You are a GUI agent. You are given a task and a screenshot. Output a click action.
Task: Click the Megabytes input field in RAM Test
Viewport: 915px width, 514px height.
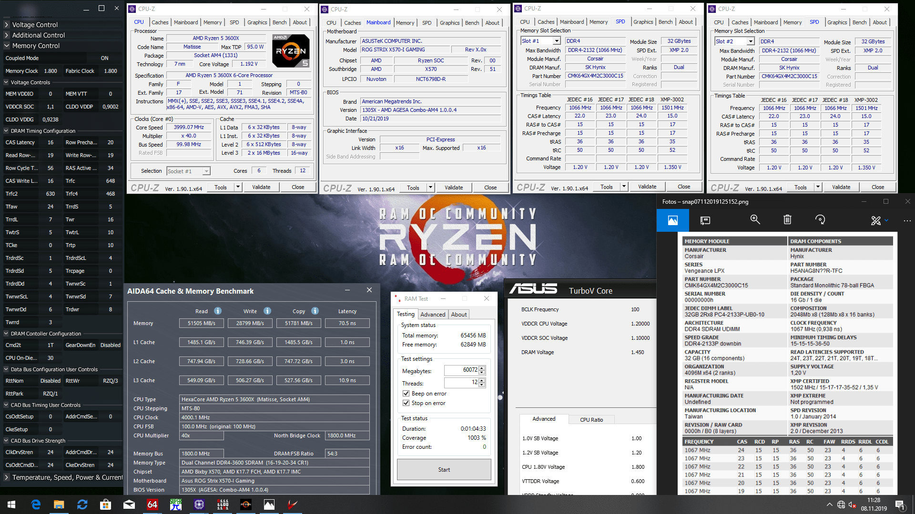pyautogui.click(x=461, y=370)
